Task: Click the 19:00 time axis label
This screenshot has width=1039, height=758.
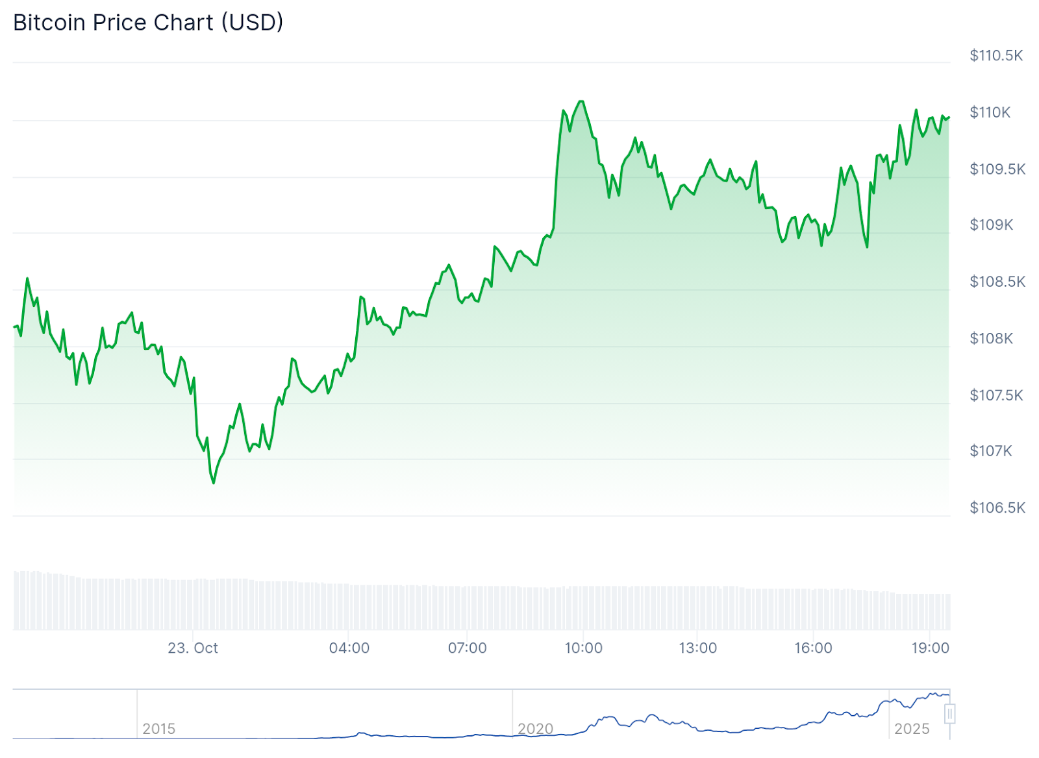Action: coord(930,648)
